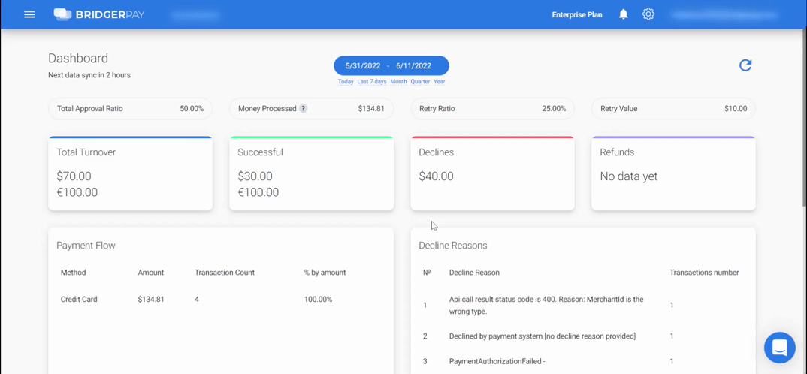Select the Year date shortcut
Screen dimensions: 807x374
[x=439, y=82]
